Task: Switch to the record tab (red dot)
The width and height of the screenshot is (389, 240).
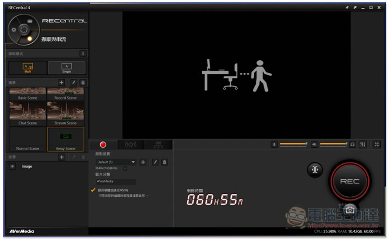Action: (103, 145)
